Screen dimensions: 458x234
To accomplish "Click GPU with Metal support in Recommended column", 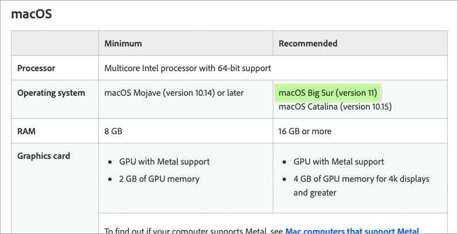I will (x=338, y=162).
